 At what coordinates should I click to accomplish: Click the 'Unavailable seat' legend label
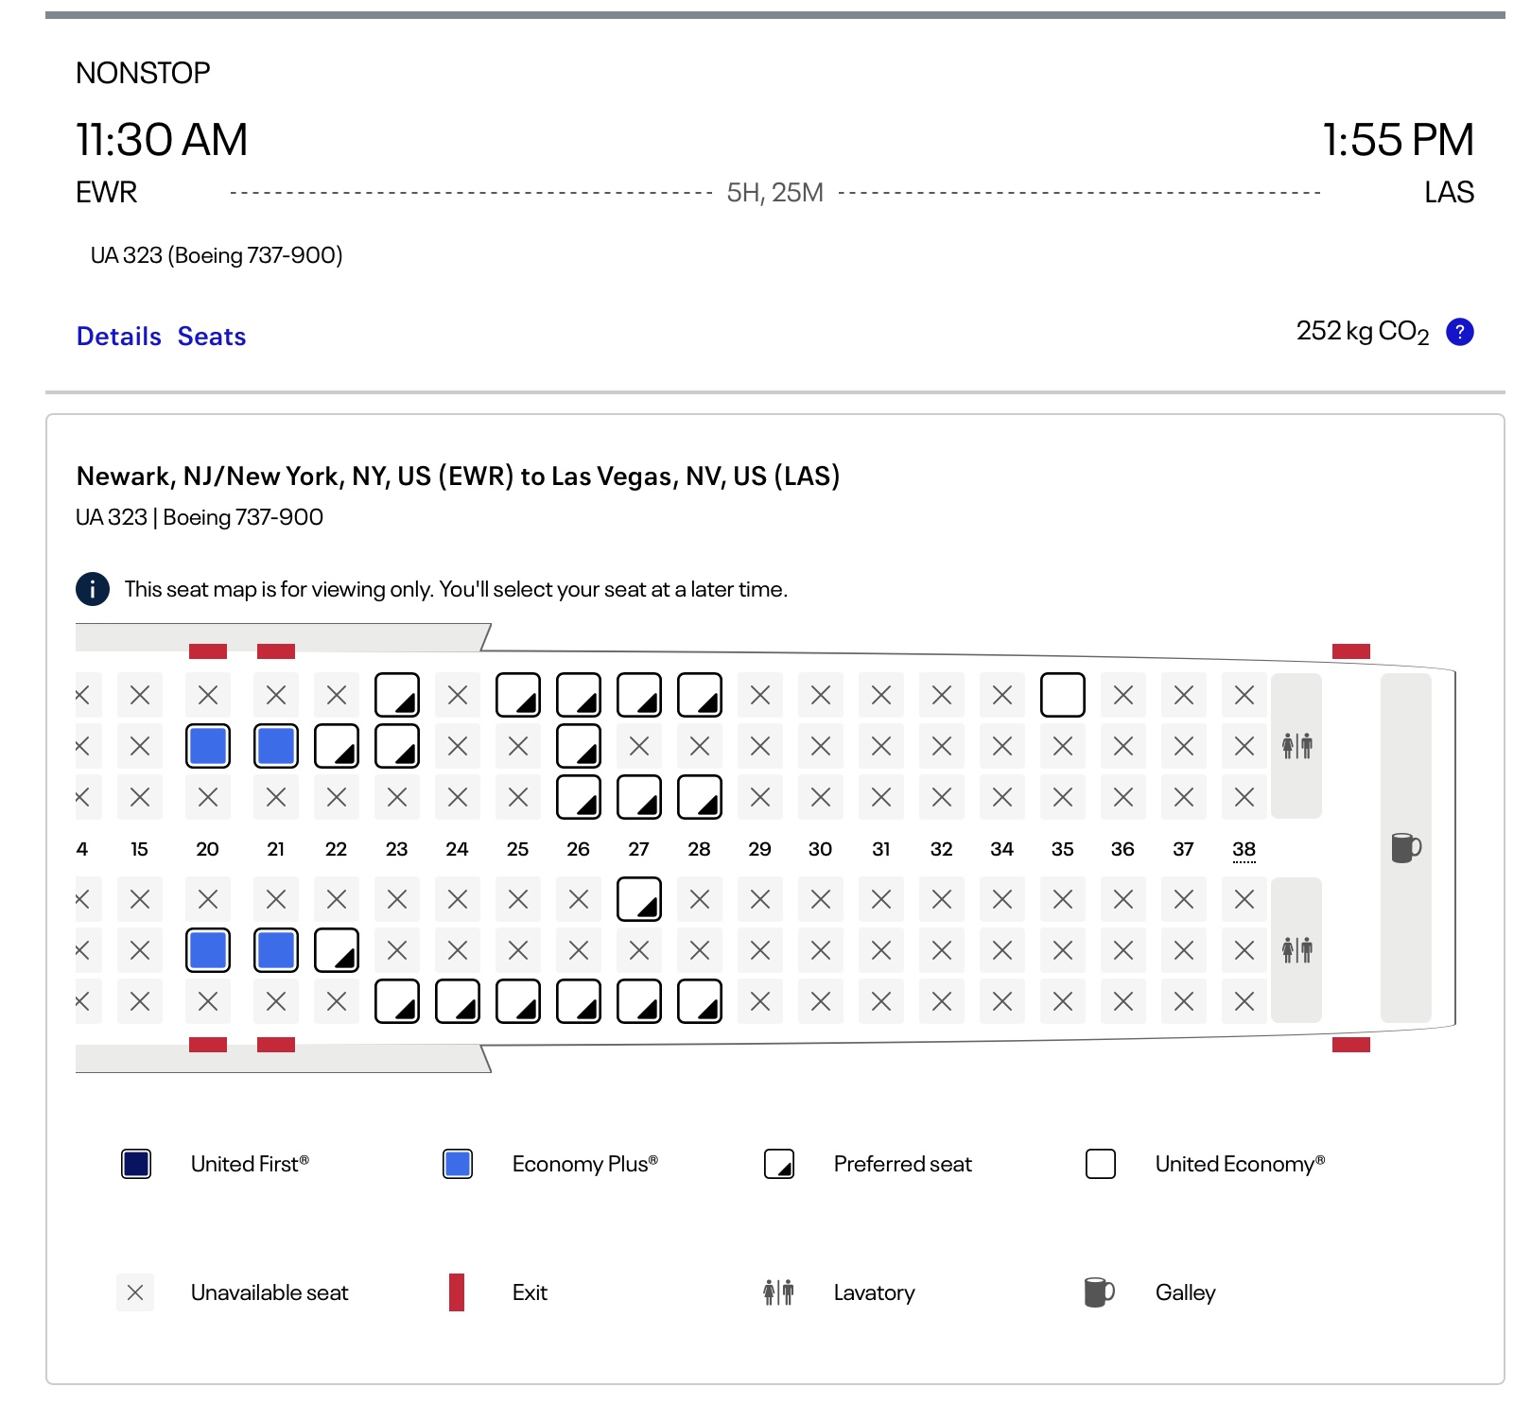click(x=270, y=1292)
